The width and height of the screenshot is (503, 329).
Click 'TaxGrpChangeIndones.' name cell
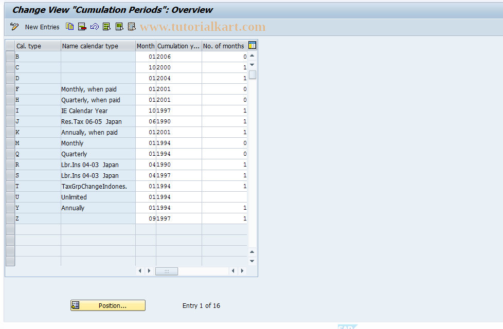pyautogui.click(x=98, y=186)
